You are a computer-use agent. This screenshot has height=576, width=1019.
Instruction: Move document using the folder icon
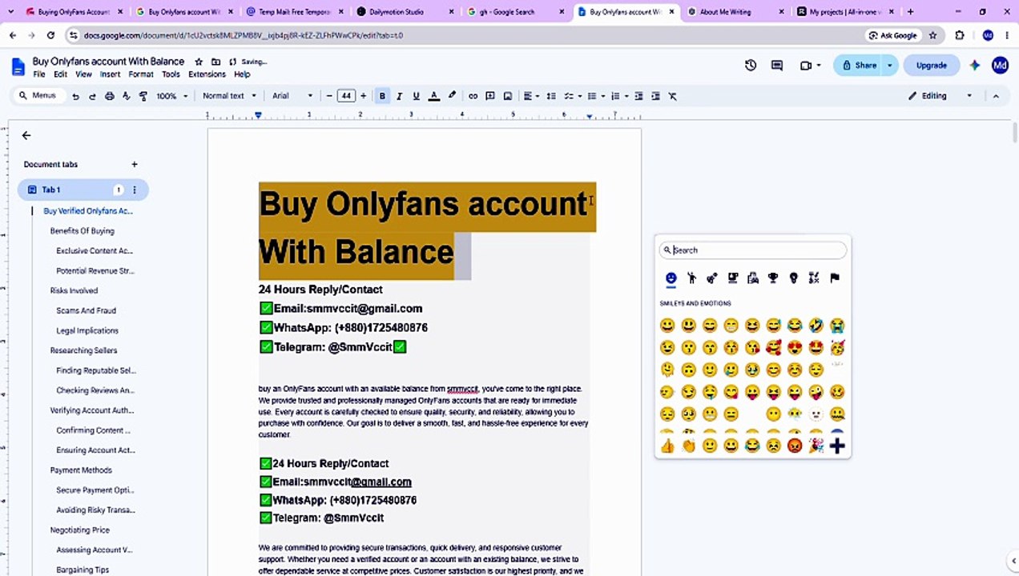tap(215, 62)
